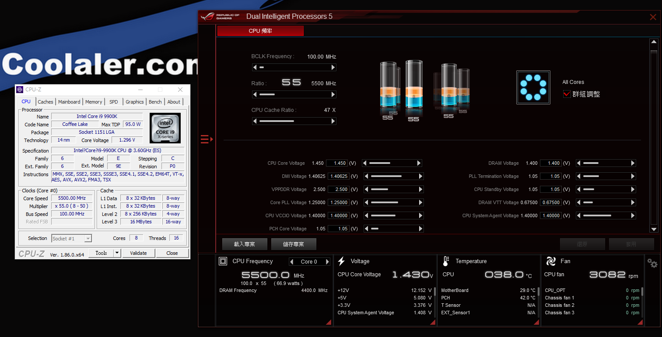Image resolution: width=662 pixels, height=337 pixels.
Task: Click the ROG Republic of Gamers logo
Action: pos(220,17)
